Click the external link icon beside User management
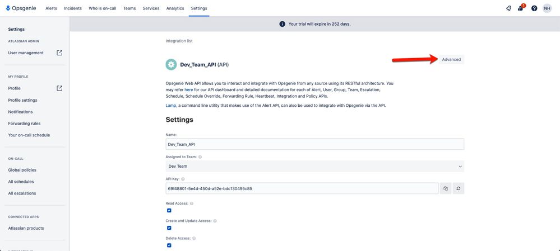This screenshot has width=560, height=251. pos(59,53)
